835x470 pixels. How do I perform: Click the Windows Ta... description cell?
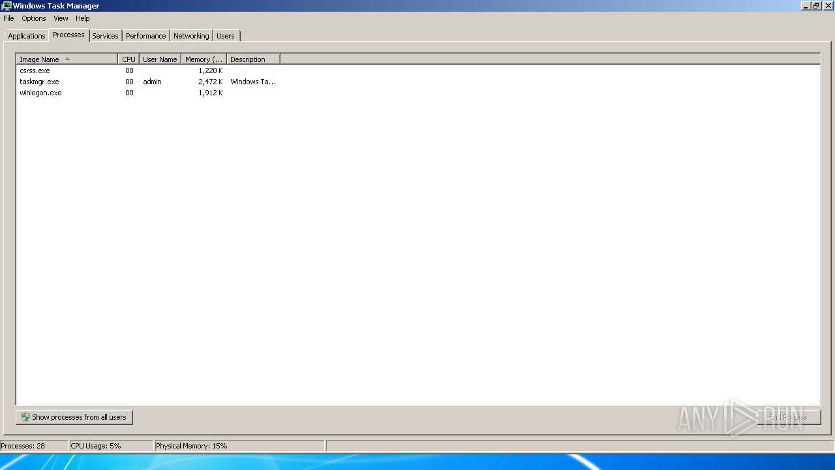tap(253, 82)
